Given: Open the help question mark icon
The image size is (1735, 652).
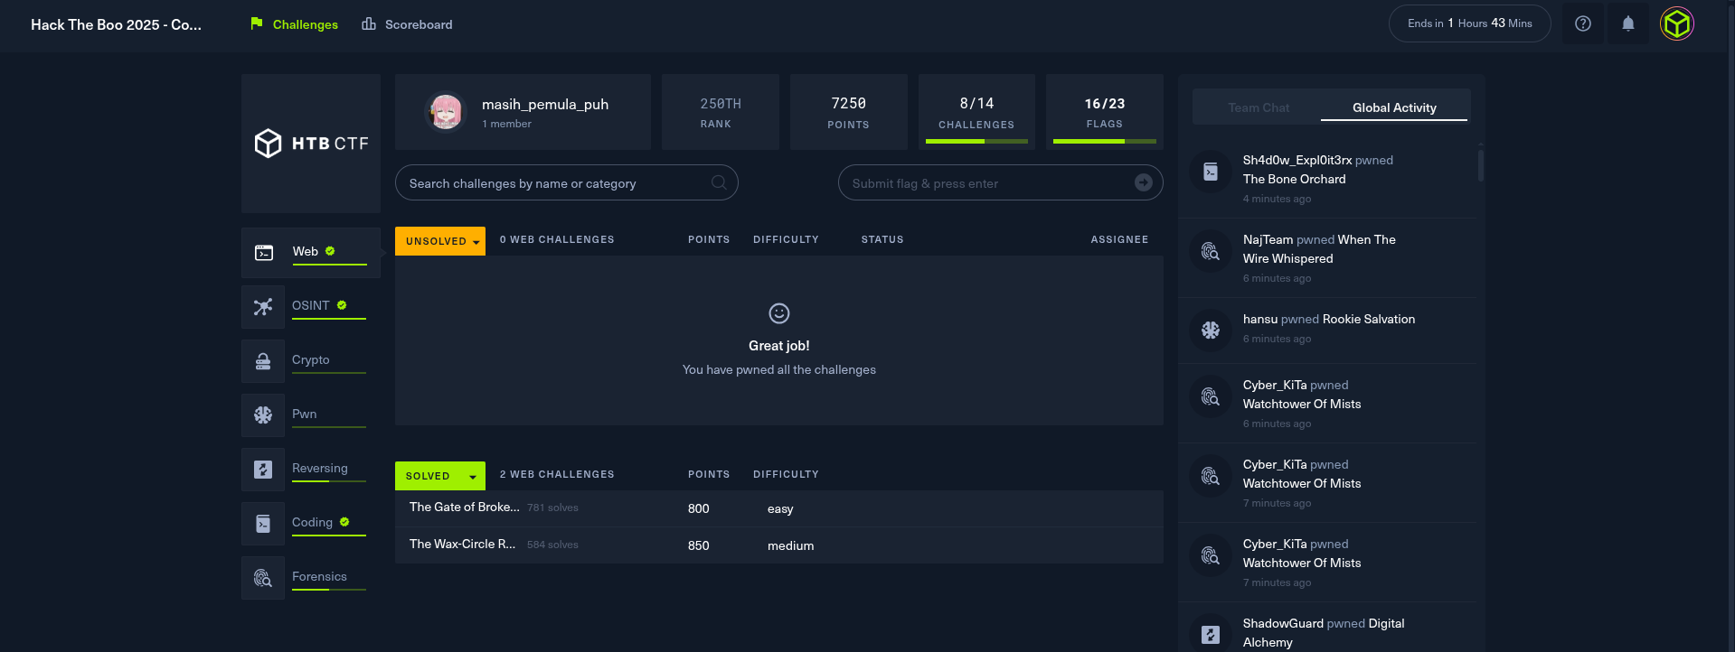Looking at the screenshot, I should click(1583, 23).
